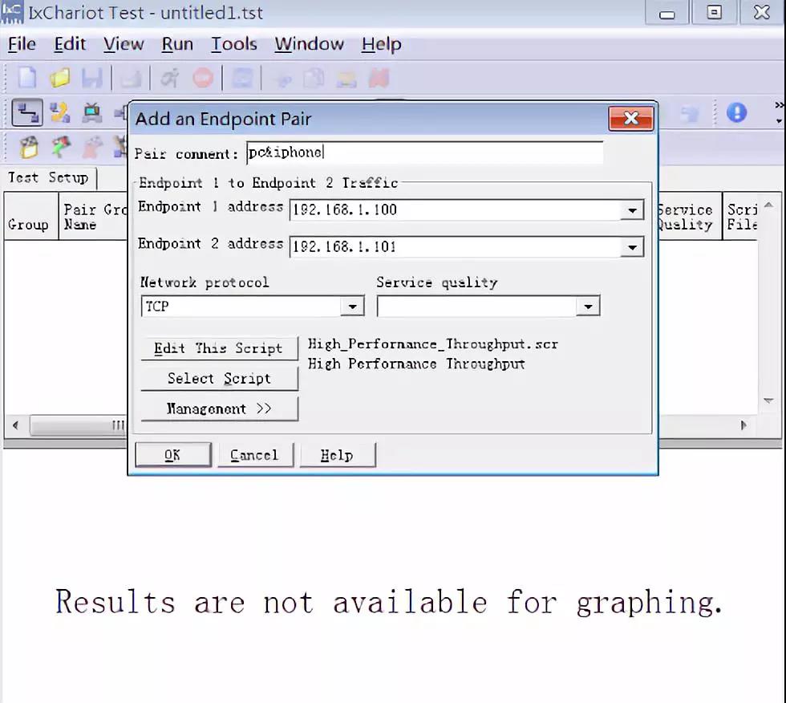The image size is (786, 703).
Task: Click the yellow and blue Paste toolbar icon
Action: (x=346, y=78)
